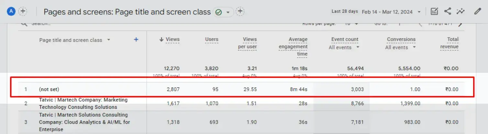The height and width of the screenshot is (134, 488).
Task: Sort by the Total revenue column header
Action: (449, 43)
